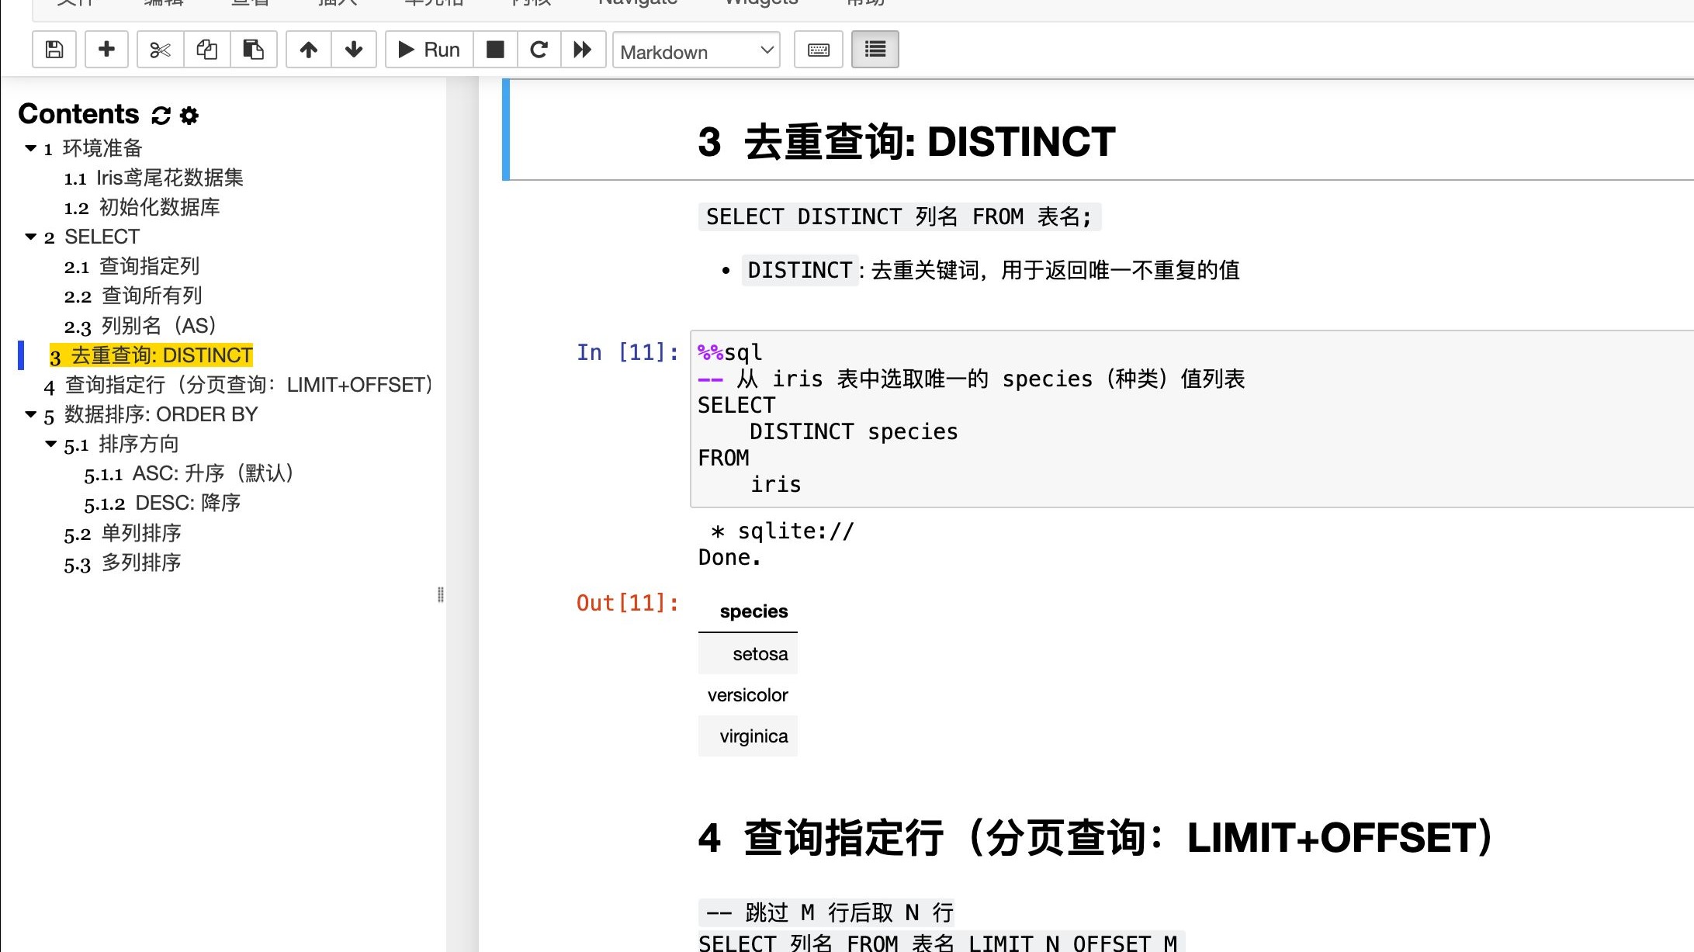Go to 2 SELECT section

click(92, 237)
